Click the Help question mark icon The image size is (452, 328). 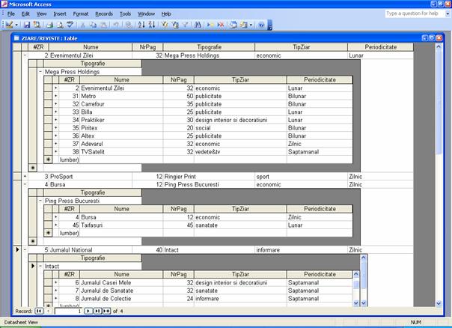[x=261, y=25]
